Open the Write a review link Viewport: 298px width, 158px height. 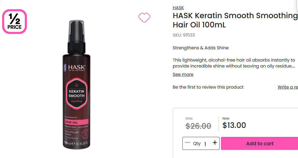tap(288, 87)
